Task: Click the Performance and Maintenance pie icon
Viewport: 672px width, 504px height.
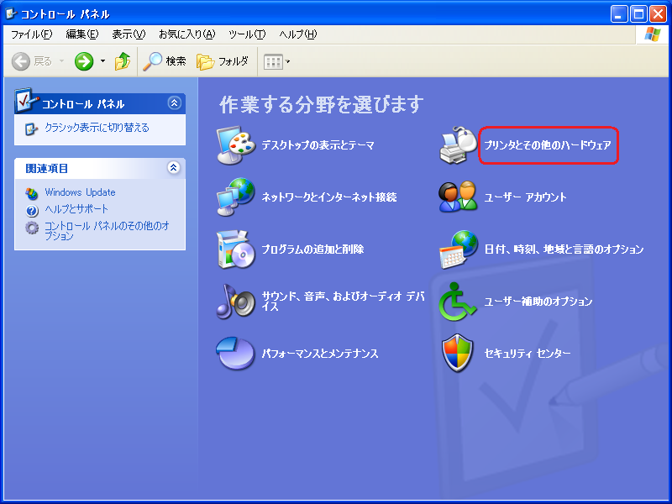Action: point(235,354)
